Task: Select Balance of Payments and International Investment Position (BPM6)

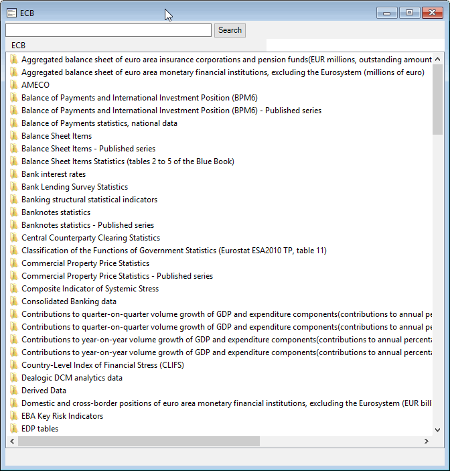Action: (x=139, y=98)
